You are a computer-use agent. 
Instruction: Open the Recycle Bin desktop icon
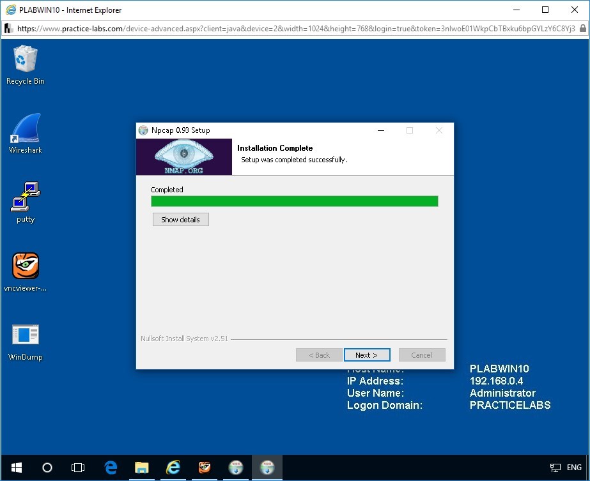(25, 65)
